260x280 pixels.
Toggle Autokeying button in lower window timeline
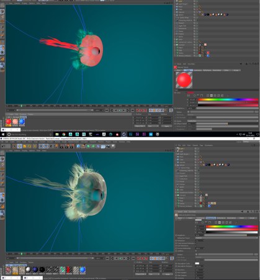[143, 258]
